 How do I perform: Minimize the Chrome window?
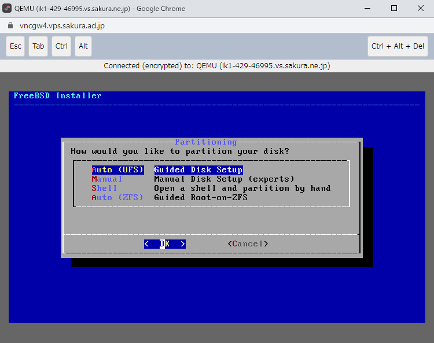pos(367,9)
